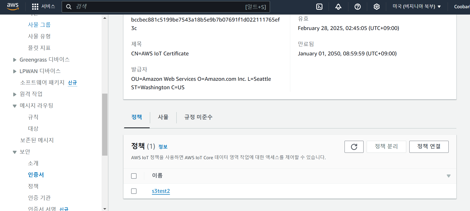Open the s3test2 policy link

(161, 191)
